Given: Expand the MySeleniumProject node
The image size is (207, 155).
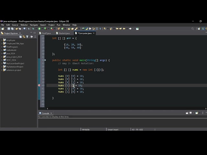Looking at the screenshot, I should (2, 67).
